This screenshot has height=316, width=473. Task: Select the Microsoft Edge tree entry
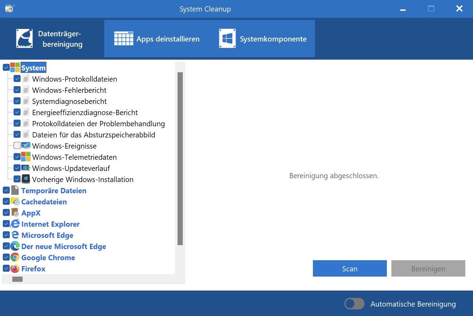[47, 235]
